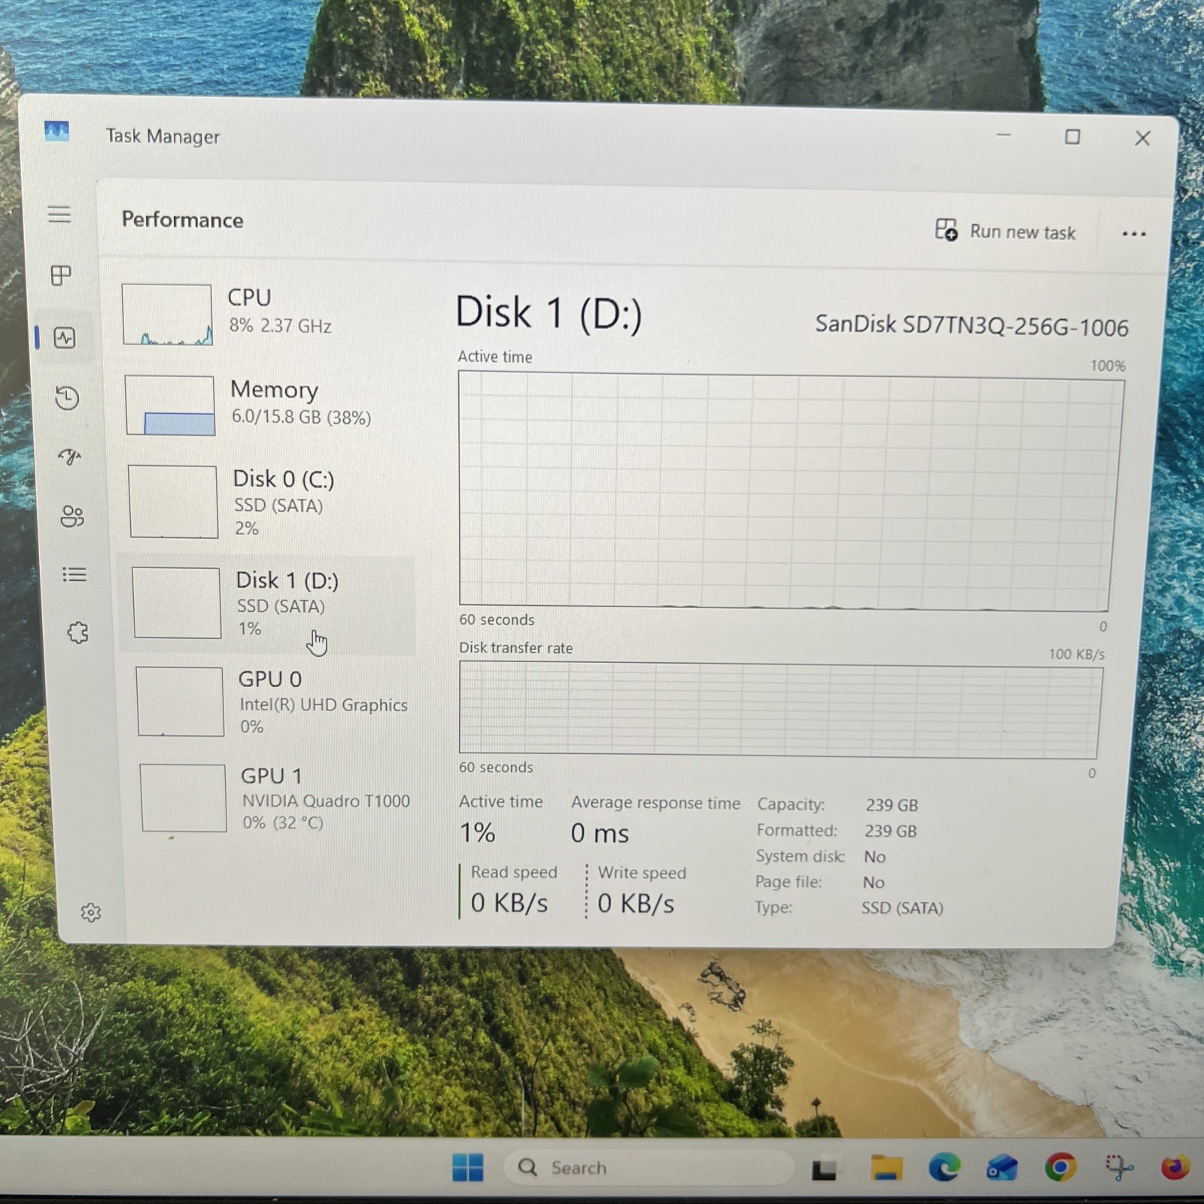Image resolution: width=1204 pixels, height=1204 pixels.
Task: Select GPU 1 NVIDIA Quadro T1000
Action: (275, 798)
